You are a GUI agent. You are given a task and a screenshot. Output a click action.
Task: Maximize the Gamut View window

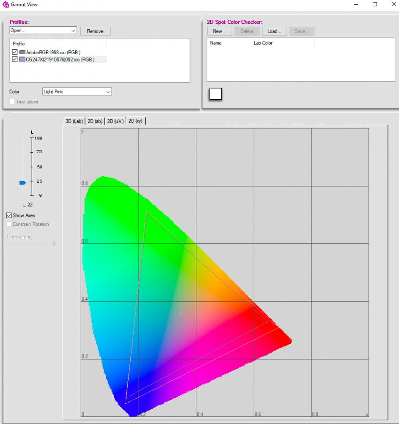tap(375, 4)
